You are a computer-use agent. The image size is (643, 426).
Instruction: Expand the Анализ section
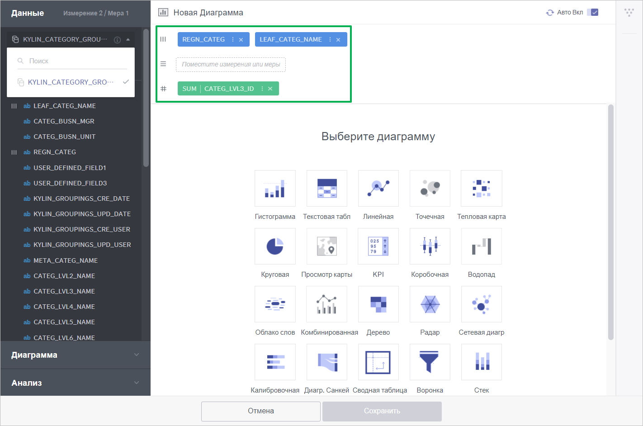(75, 383)
